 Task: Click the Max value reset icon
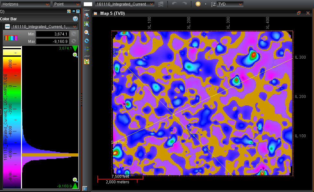click(x=74, y=41)
